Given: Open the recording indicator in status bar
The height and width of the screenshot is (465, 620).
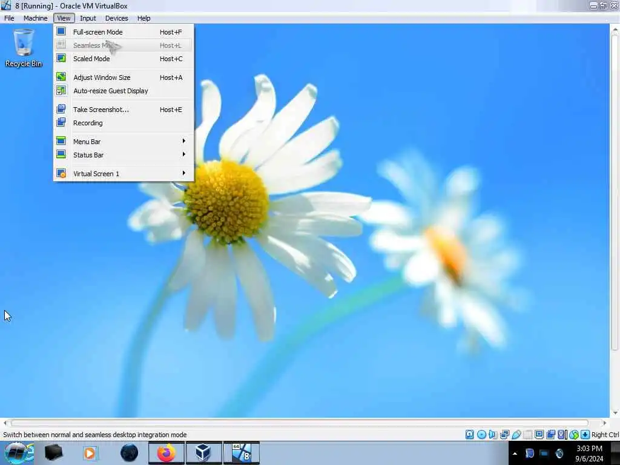Looking at the screenshot, I should 550,435.
